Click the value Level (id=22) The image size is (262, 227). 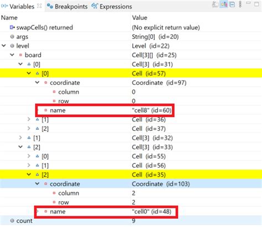(x=150, y=46)
